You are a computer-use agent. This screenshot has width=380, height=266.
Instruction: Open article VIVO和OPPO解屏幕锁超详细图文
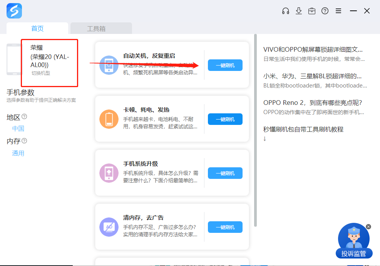coord(313,49)
